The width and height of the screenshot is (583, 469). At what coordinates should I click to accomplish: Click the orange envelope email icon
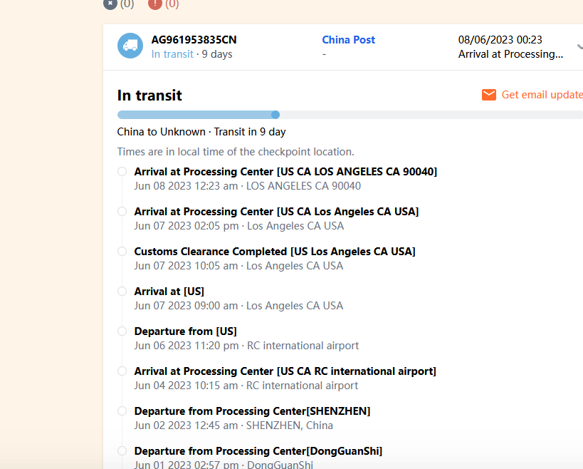489,95
